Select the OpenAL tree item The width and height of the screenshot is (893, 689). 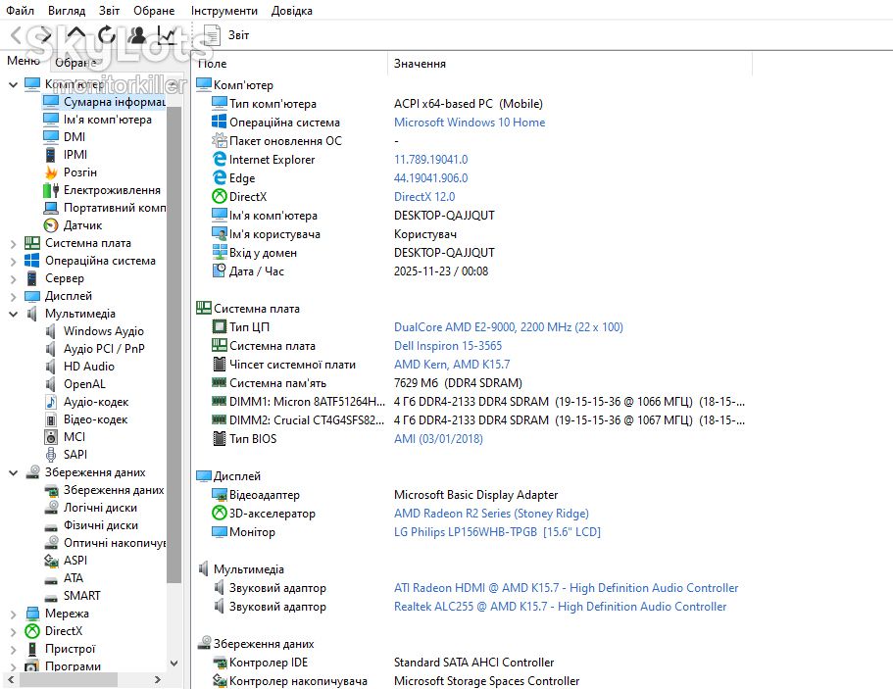[x=84, y=384]
